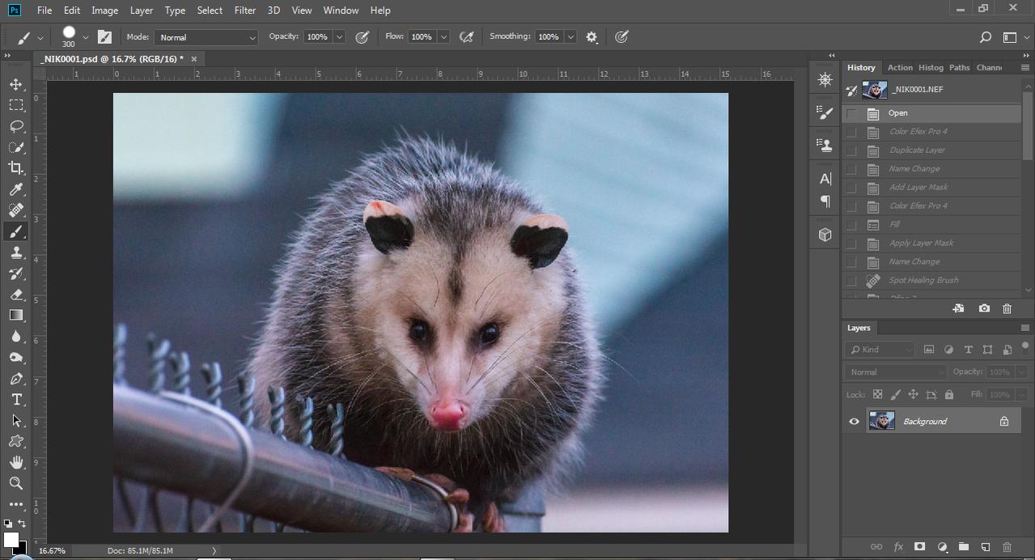The width and height of the screenshot is (1035, 560).
Task: Select the Clone Stamp tool
Action: [16, 252]
